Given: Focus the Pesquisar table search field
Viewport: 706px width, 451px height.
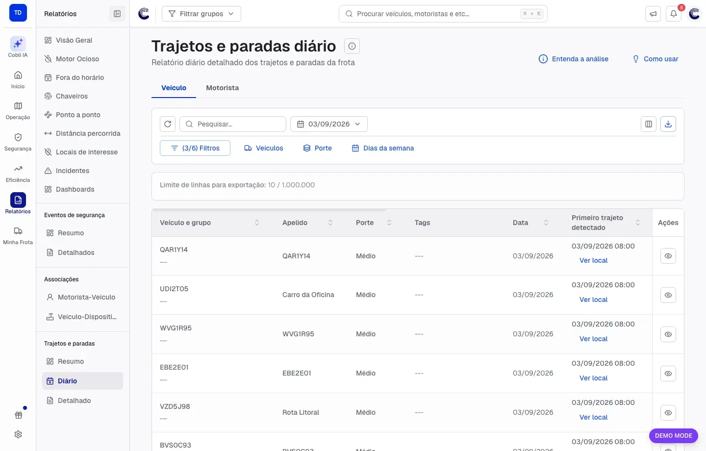Looking at the screenshot, I should [x=233, y=124].
